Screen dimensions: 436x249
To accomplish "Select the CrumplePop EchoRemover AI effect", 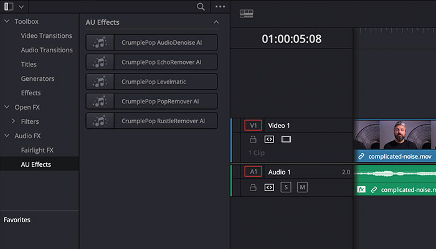I will pyautogui.click(x=151, y=62).
